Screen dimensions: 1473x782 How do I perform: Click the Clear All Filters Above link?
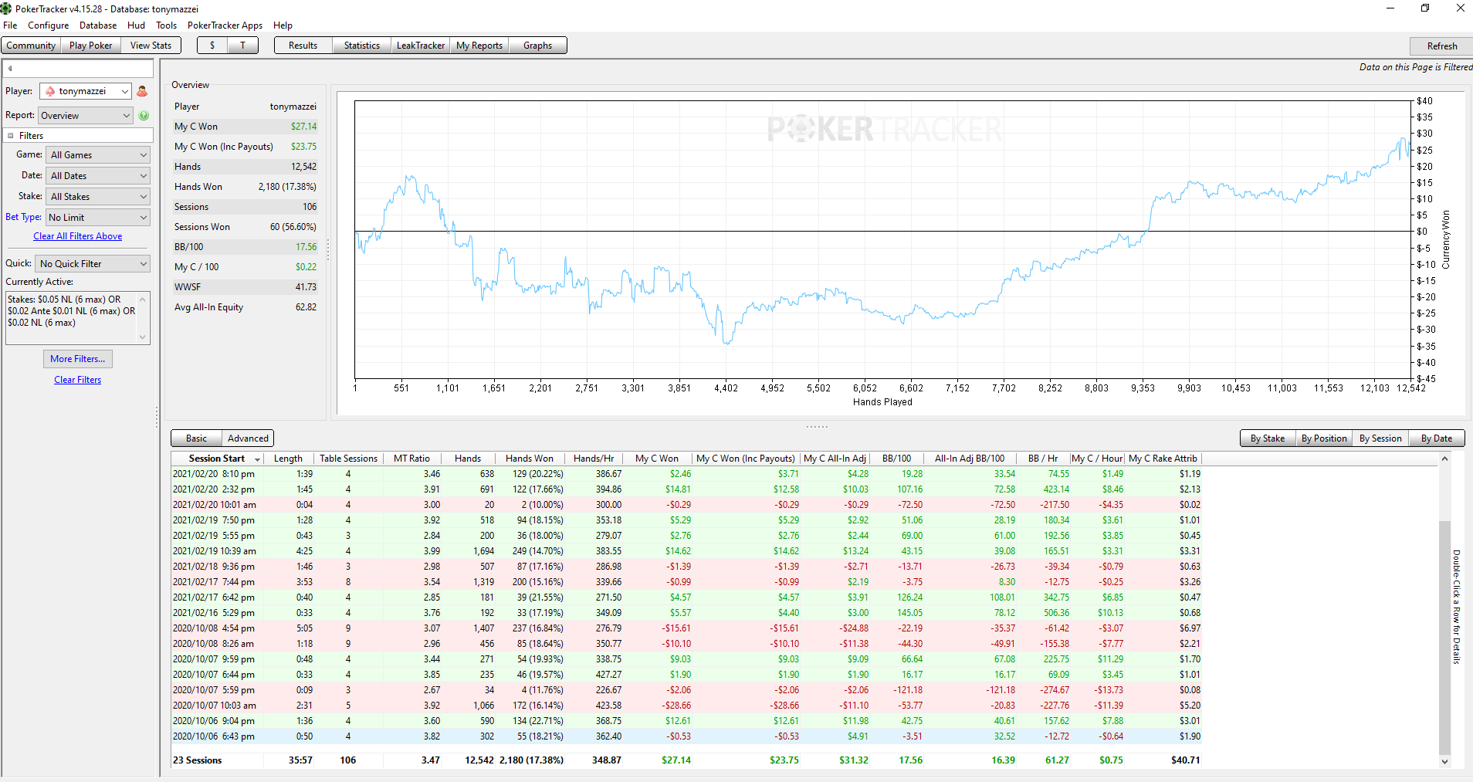(x=78, y=236)
